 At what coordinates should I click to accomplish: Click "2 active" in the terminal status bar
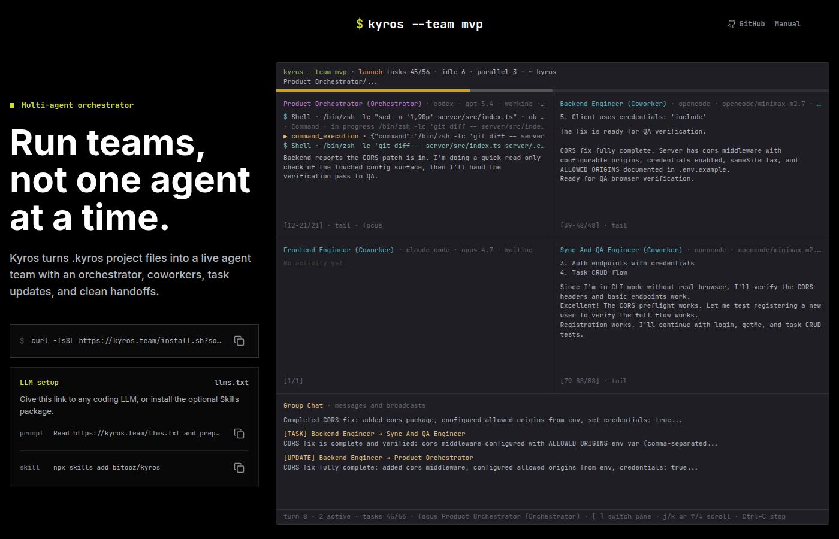click(x=334, y=516)
